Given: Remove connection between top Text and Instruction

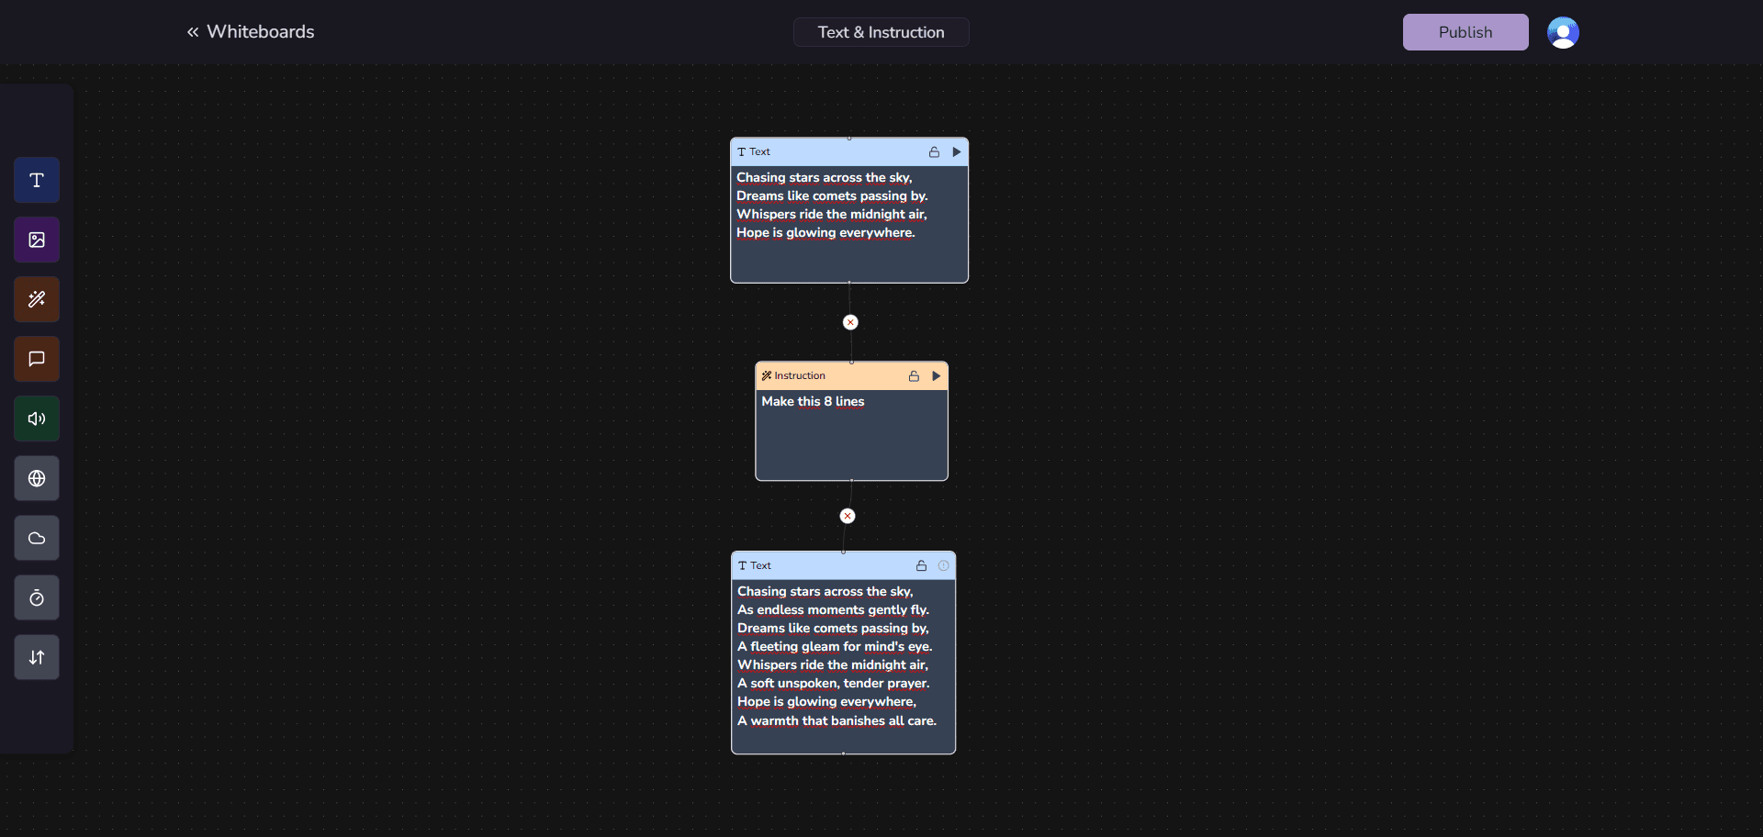Looking at the screenshot, I should pyautogui.click(x=850, y=322).
